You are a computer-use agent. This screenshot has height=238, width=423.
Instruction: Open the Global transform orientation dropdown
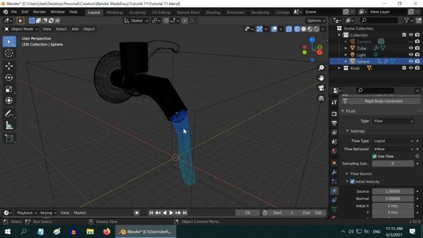[136, 20]
